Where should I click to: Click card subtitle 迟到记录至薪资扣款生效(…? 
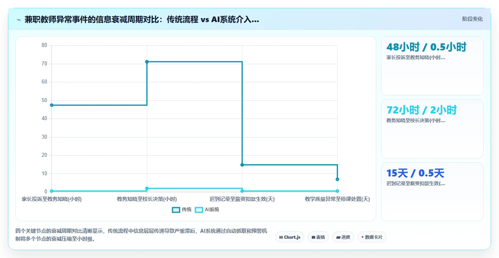pos(416,184)
